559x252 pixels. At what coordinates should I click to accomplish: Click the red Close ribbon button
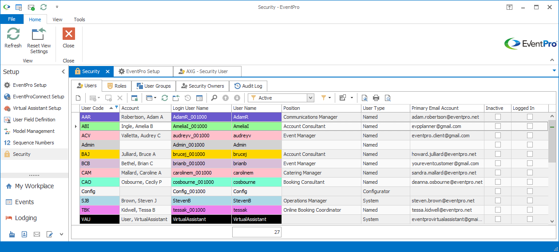click(69, 38)
